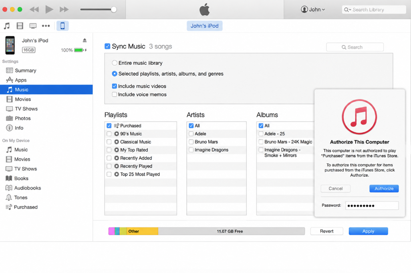Image resolution: width=411 pixels, height=273 pixels.
Task: Disable Include music videos
Action: point(115,86)
